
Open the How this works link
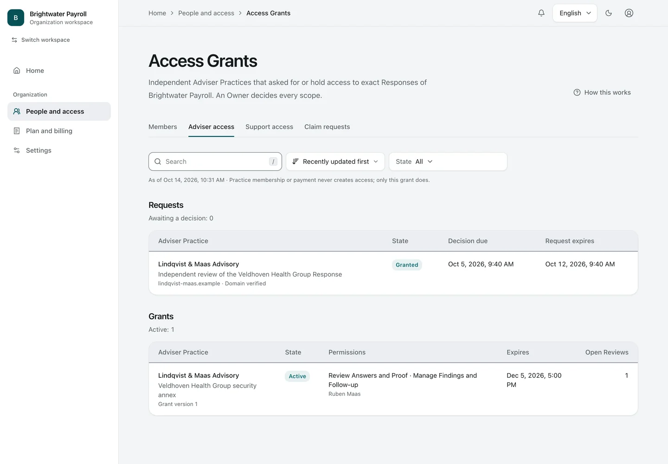click(602, 92)
